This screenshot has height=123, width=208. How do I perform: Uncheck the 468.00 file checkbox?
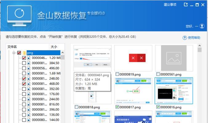click(x=24, y=84)
